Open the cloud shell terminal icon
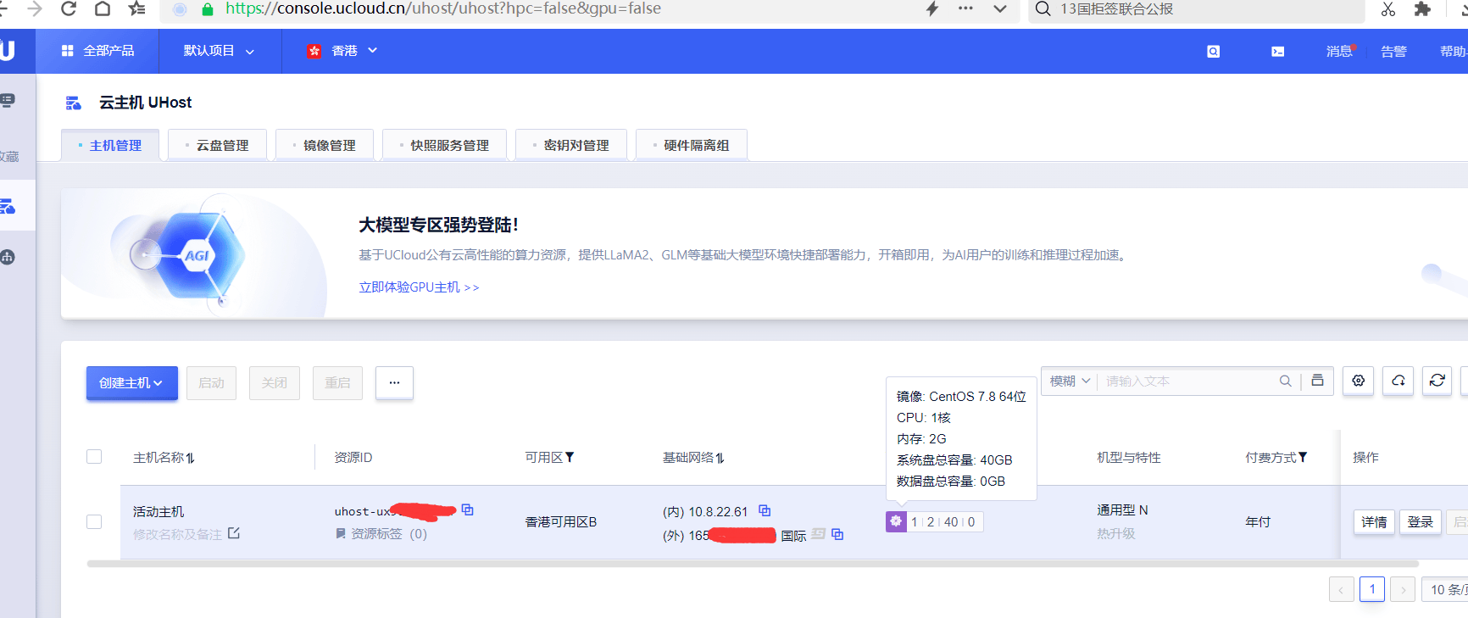Image resolution: width=1468 pixels, height=618 pixels. 1278,52
